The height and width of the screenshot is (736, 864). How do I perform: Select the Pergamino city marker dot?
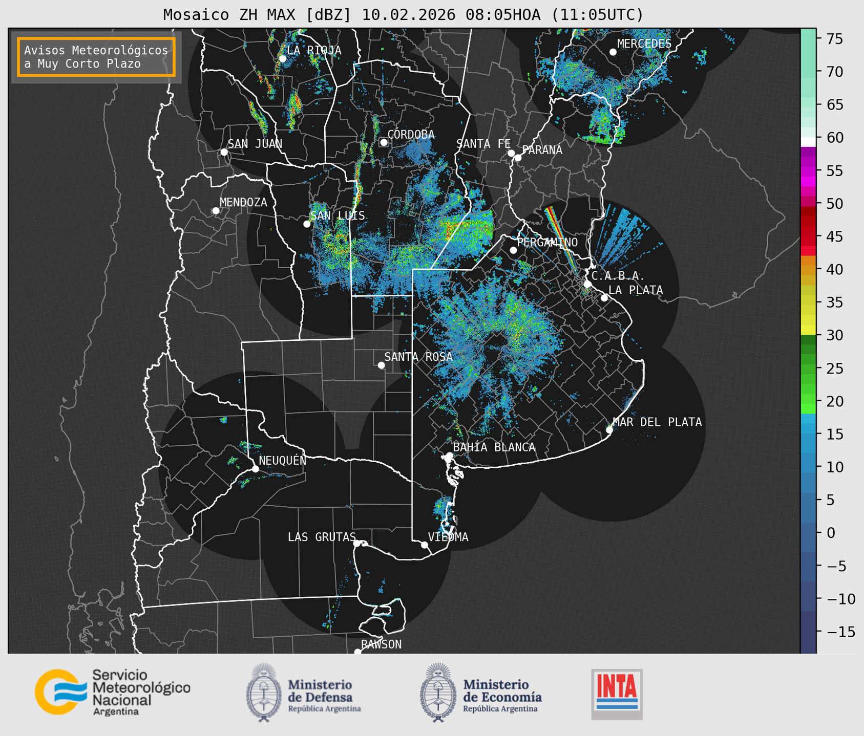[x=513, y=250]
